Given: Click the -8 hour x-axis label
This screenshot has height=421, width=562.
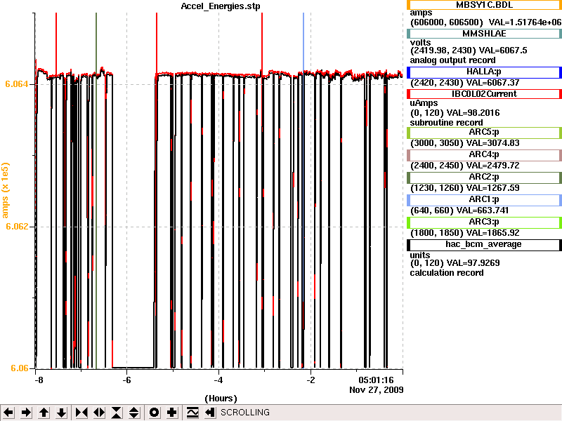Looking at the screenshot, I should click(39, 380).
